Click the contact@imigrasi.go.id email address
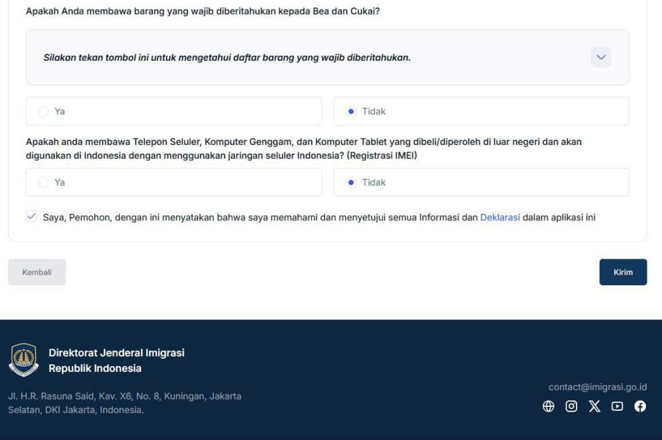Image resolution: width=662 pixels, height=440 pixels. click(597, 387)
